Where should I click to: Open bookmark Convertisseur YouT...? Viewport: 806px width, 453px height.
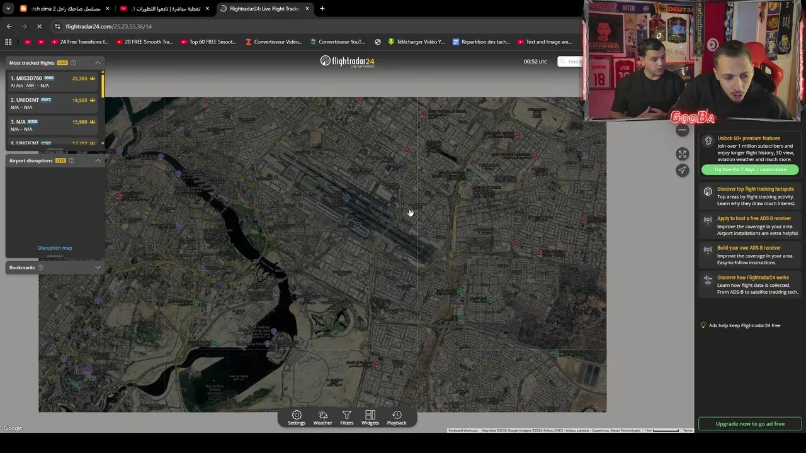[338, 42]
